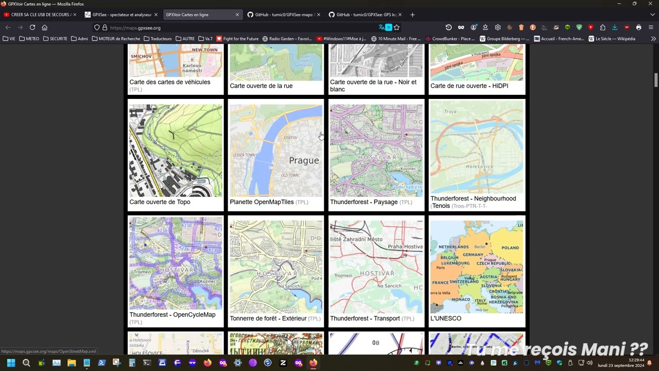The width and height of the screenshot is (659, 371).
Task: Reload the page with the refresh button
Action: pos(32,27)
